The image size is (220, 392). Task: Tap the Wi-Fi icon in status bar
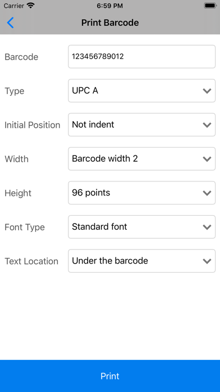tap(31, 6)
